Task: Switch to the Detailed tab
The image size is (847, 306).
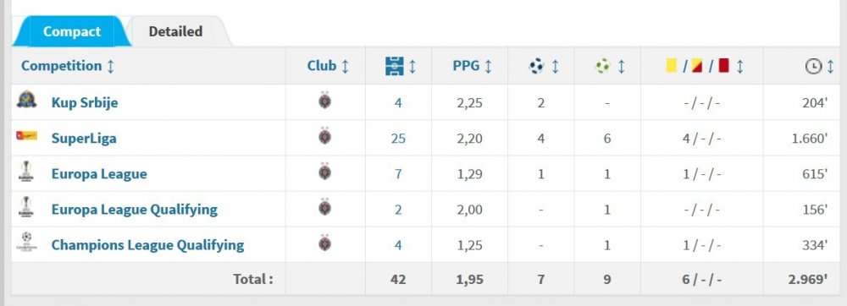Action: (x=175, y=32)
